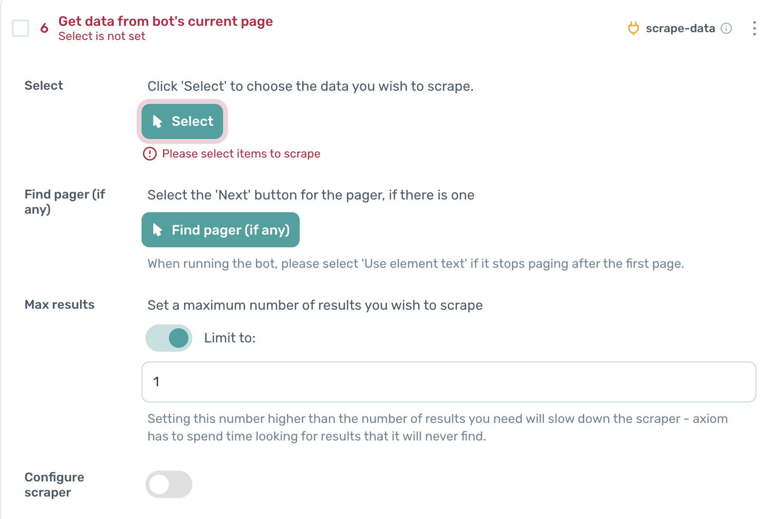Collapse the 'Get data from bot's current page' step
777x519 pixels.
point(165,21)
